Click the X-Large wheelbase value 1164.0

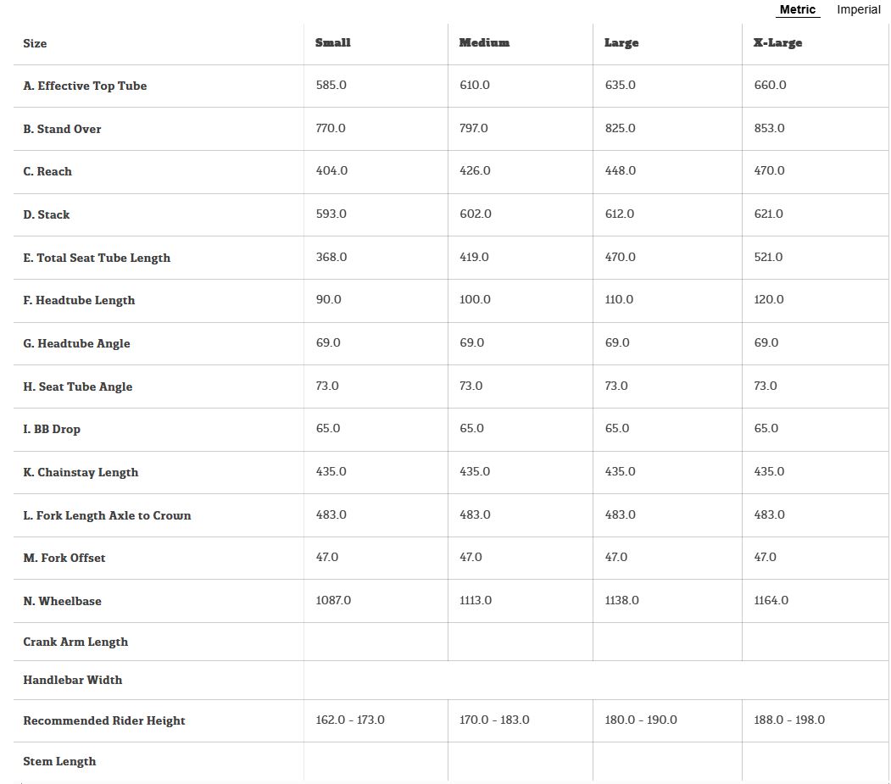point(771,601)
